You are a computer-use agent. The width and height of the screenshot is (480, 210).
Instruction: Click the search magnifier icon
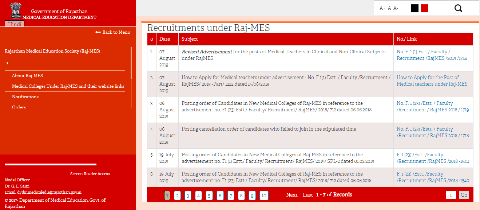(x=458, y=8)
